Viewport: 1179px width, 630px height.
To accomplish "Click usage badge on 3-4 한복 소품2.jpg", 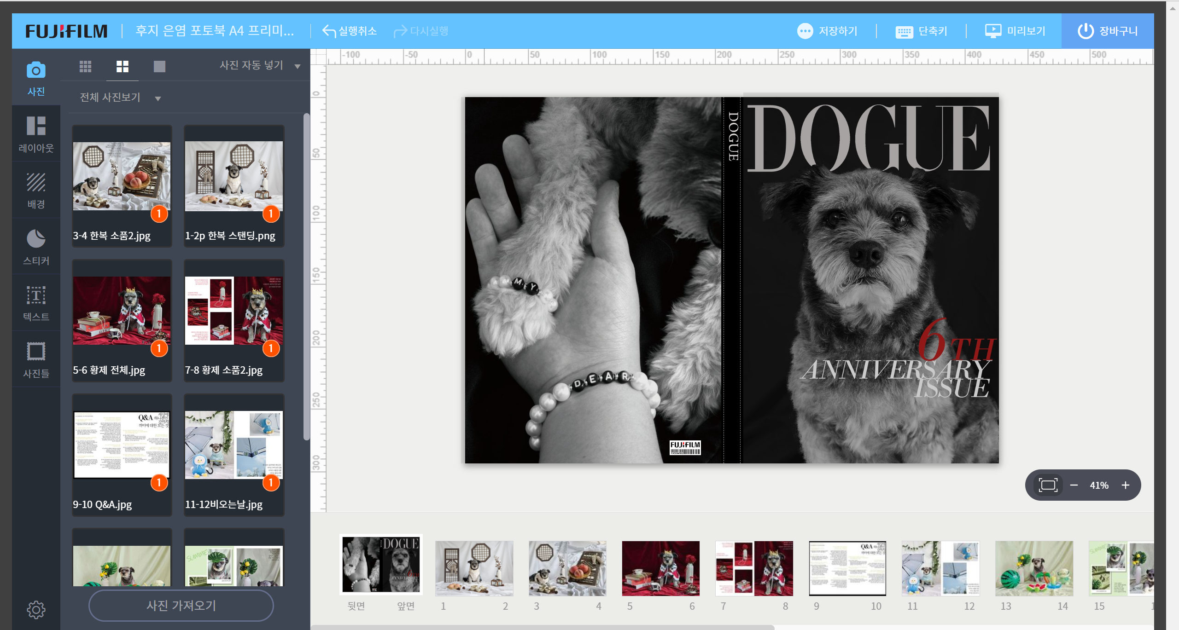I will [159, 214].
